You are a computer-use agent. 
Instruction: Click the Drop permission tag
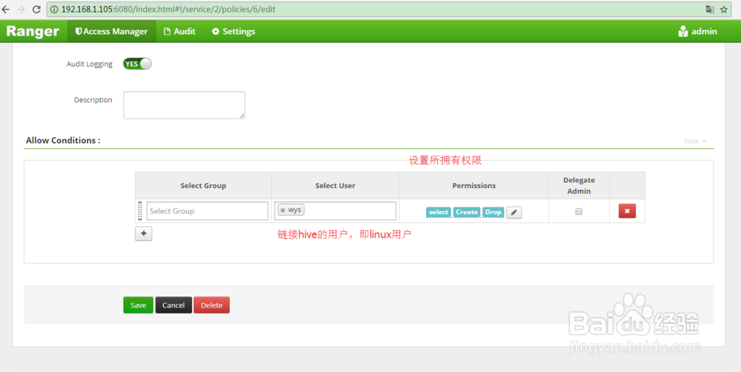494,212
